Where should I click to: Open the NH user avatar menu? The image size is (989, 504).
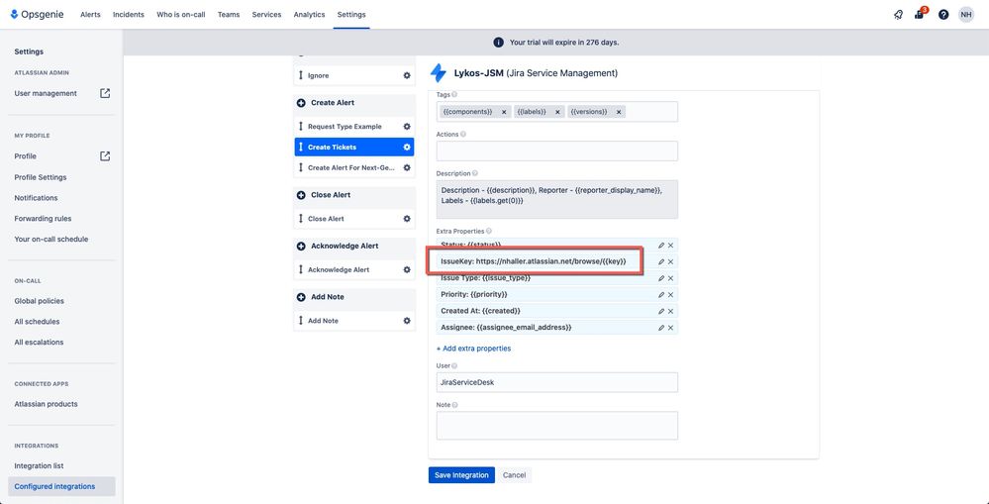coord(965,15)
